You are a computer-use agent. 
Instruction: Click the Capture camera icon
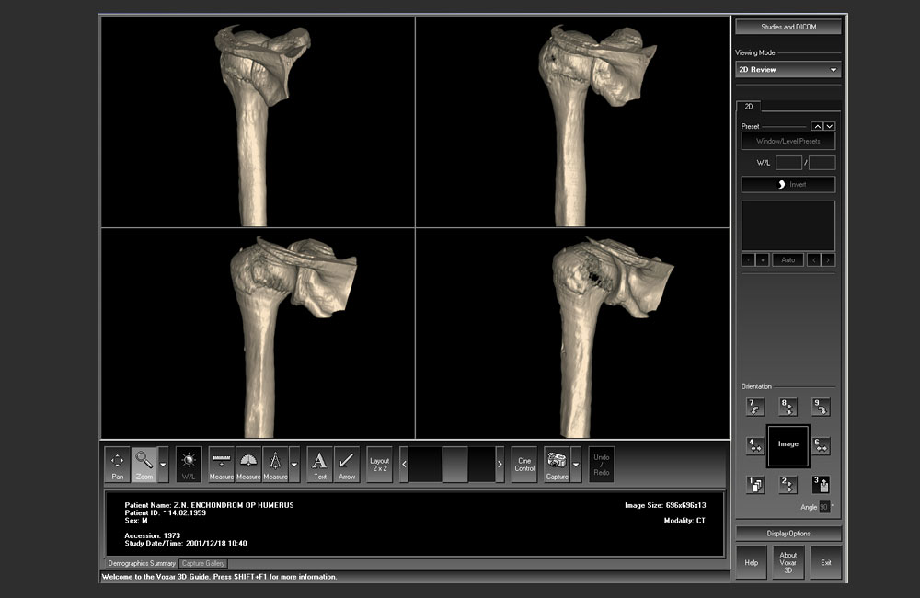[556, 465]
